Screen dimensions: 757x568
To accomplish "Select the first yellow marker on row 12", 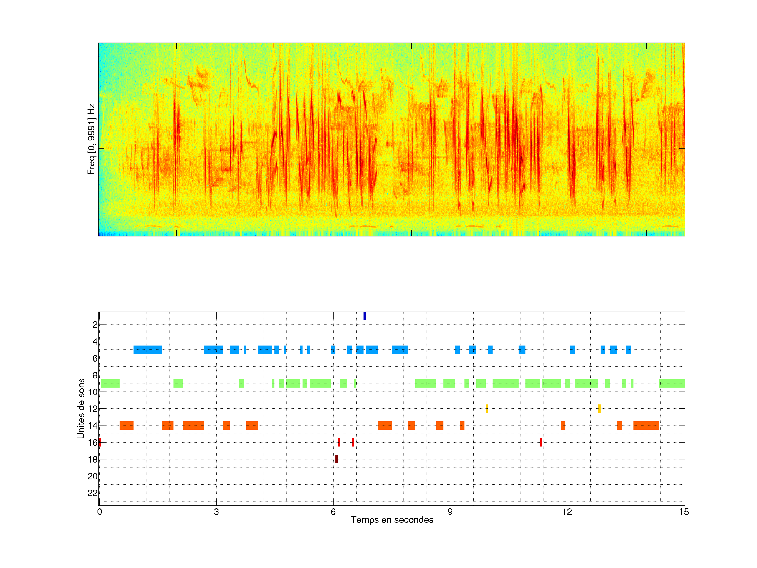I will pos(487,408).
